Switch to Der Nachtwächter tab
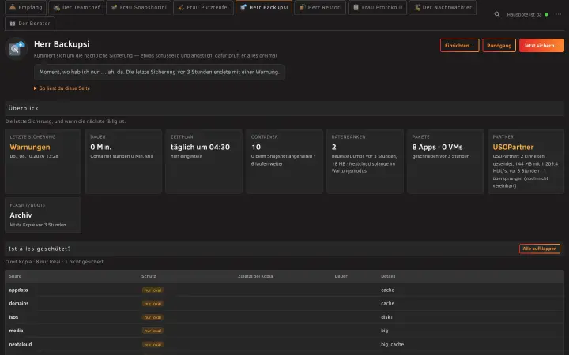The width and height of the screenshot is (569, 355). pyautogui.click(x=443, y=7)
